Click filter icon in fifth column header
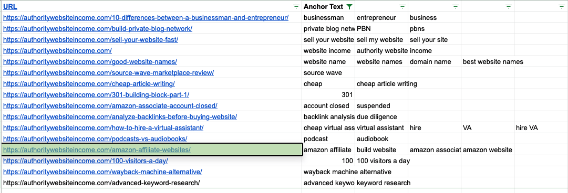This screenshot has width=568, height=193. point(508,6)
